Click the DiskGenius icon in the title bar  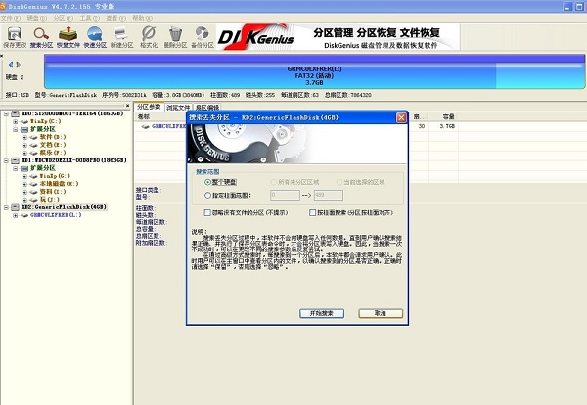3,7
